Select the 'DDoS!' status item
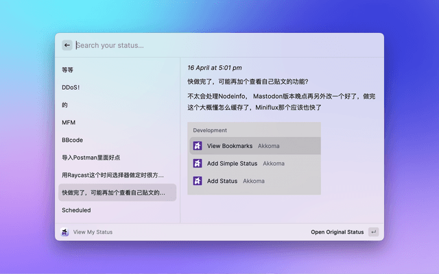This screenshot has width=439, height=274. pos(71,87)
